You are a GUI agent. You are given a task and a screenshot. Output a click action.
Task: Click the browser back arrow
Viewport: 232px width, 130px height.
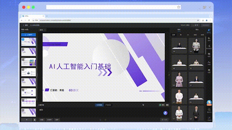pos(22,20)
